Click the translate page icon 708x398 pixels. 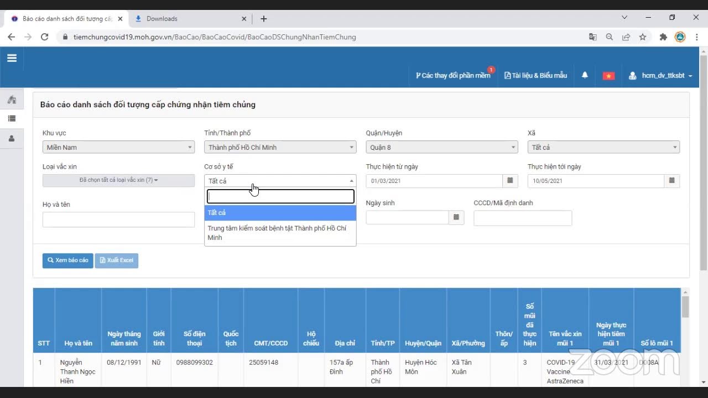593,37
